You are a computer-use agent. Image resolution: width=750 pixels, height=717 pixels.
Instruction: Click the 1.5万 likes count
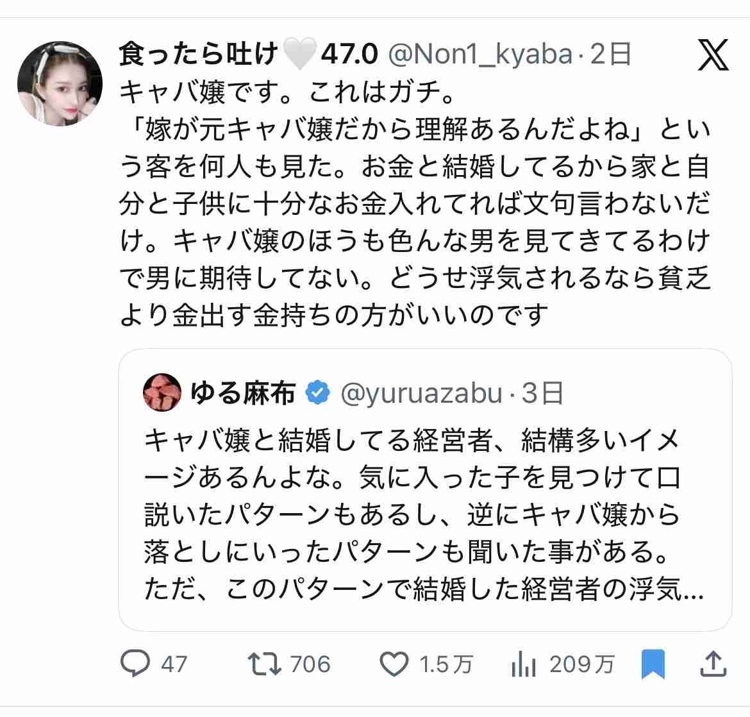(446, 664)
